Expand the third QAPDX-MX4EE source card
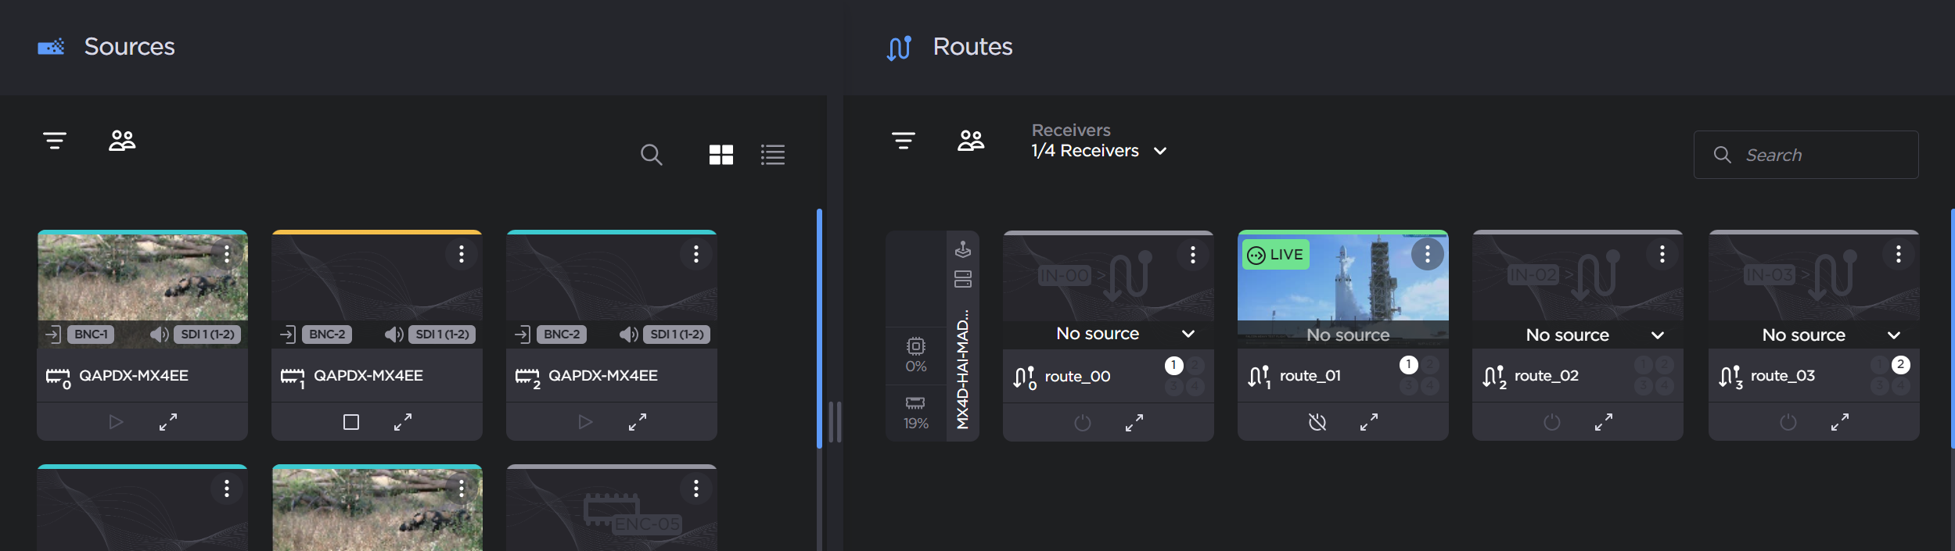1955x551 pixels. (x=638, y=422)
